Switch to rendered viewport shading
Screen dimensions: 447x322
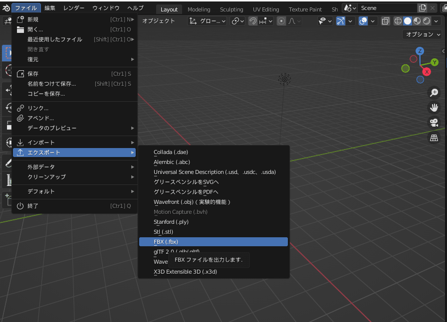pyautogui.click(x=427, y=21)
